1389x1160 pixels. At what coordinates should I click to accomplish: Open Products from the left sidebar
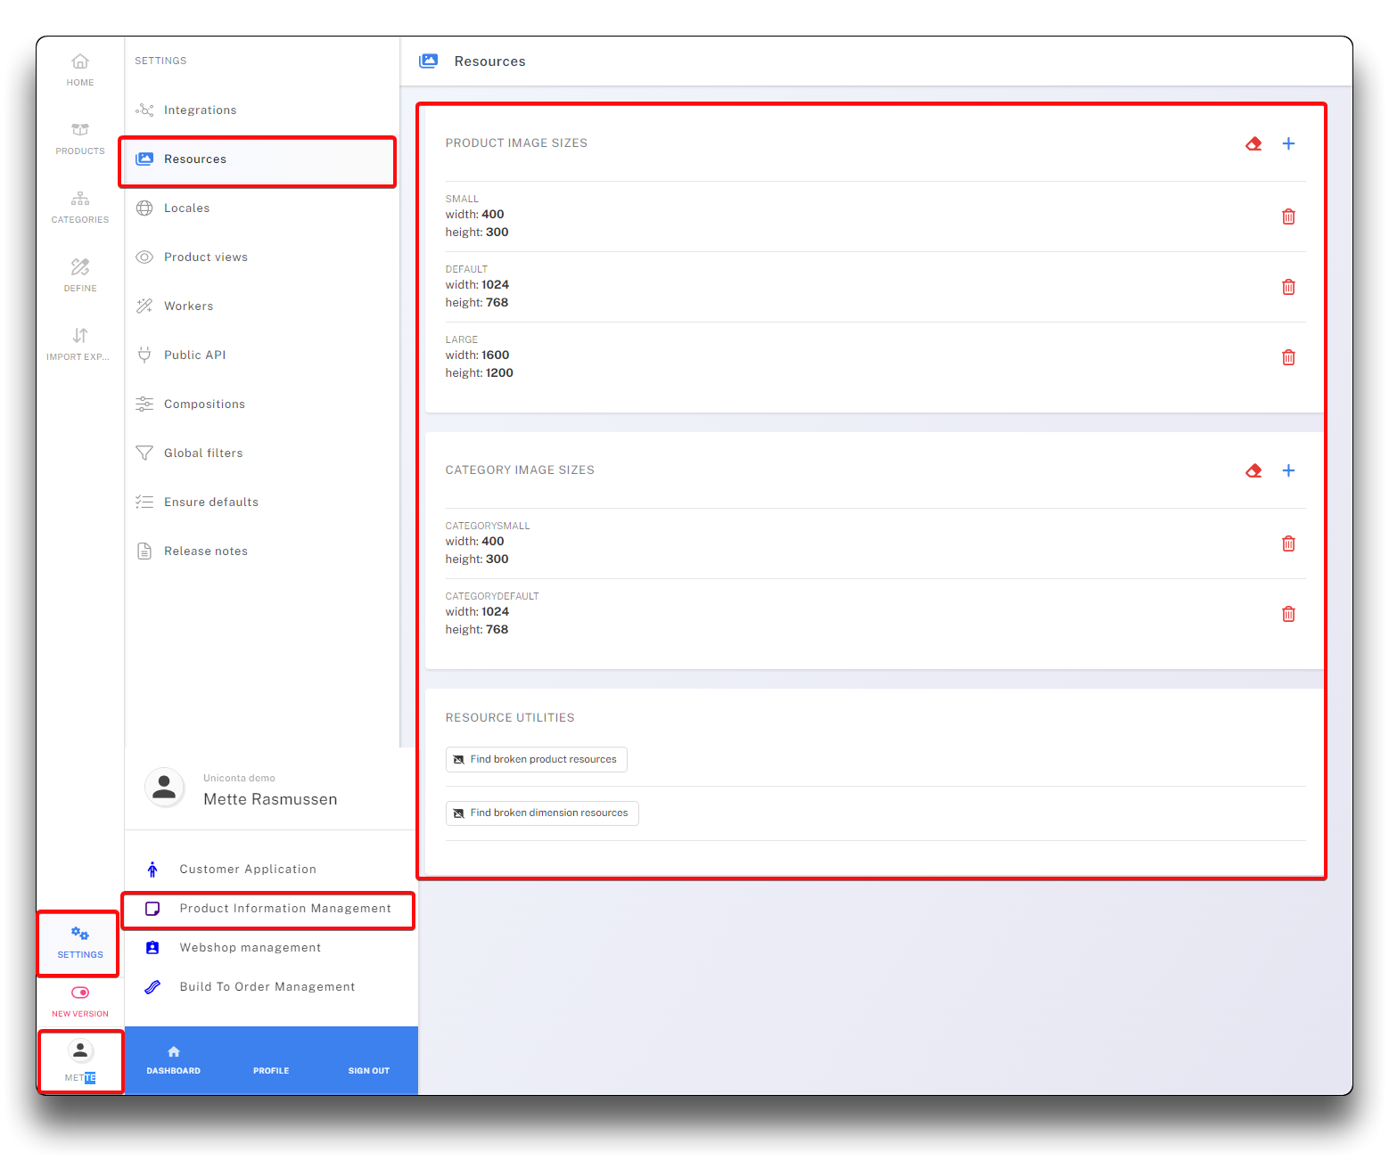pyautogui.click(x=80, y=138)
